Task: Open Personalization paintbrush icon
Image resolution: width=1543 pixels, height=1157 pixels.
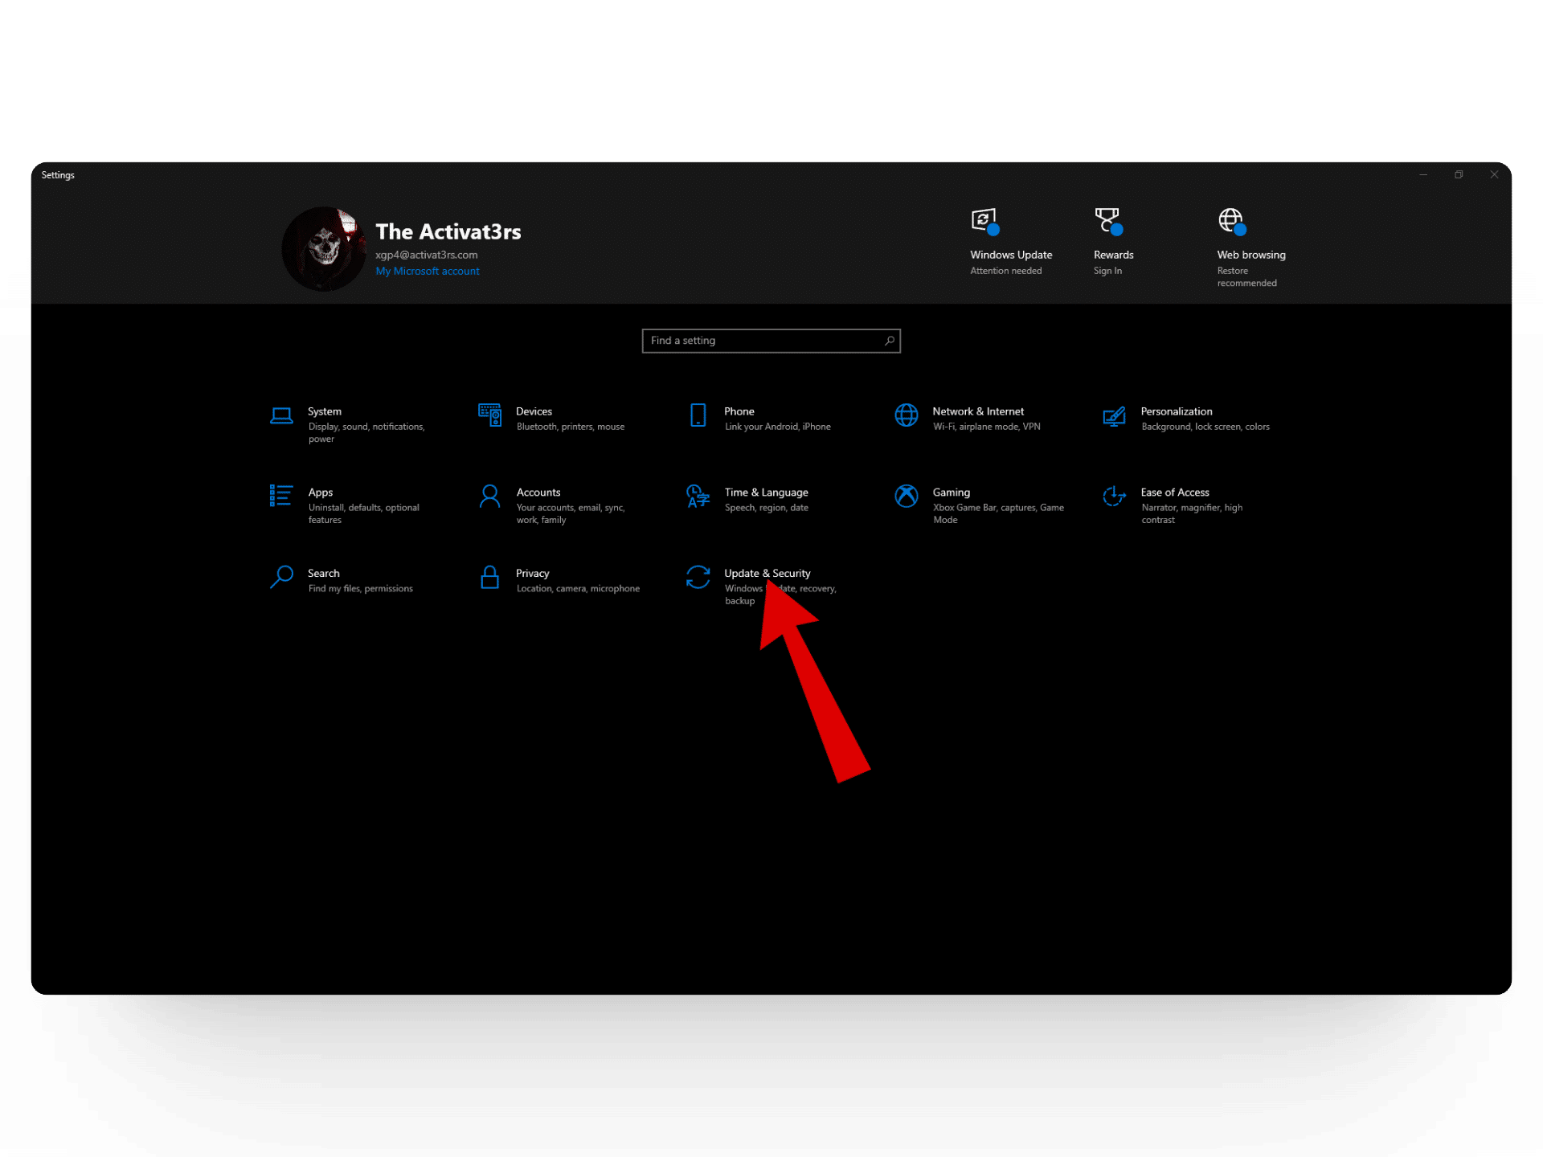Action: [x=1114, y=415]
